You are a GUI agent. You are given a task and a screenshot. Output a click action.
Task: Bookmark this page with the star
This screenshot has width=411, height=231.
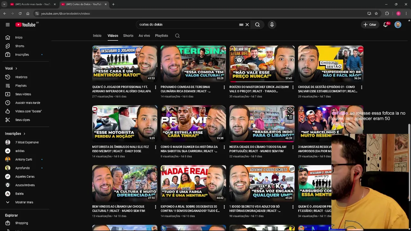click(x=376, y=13)
